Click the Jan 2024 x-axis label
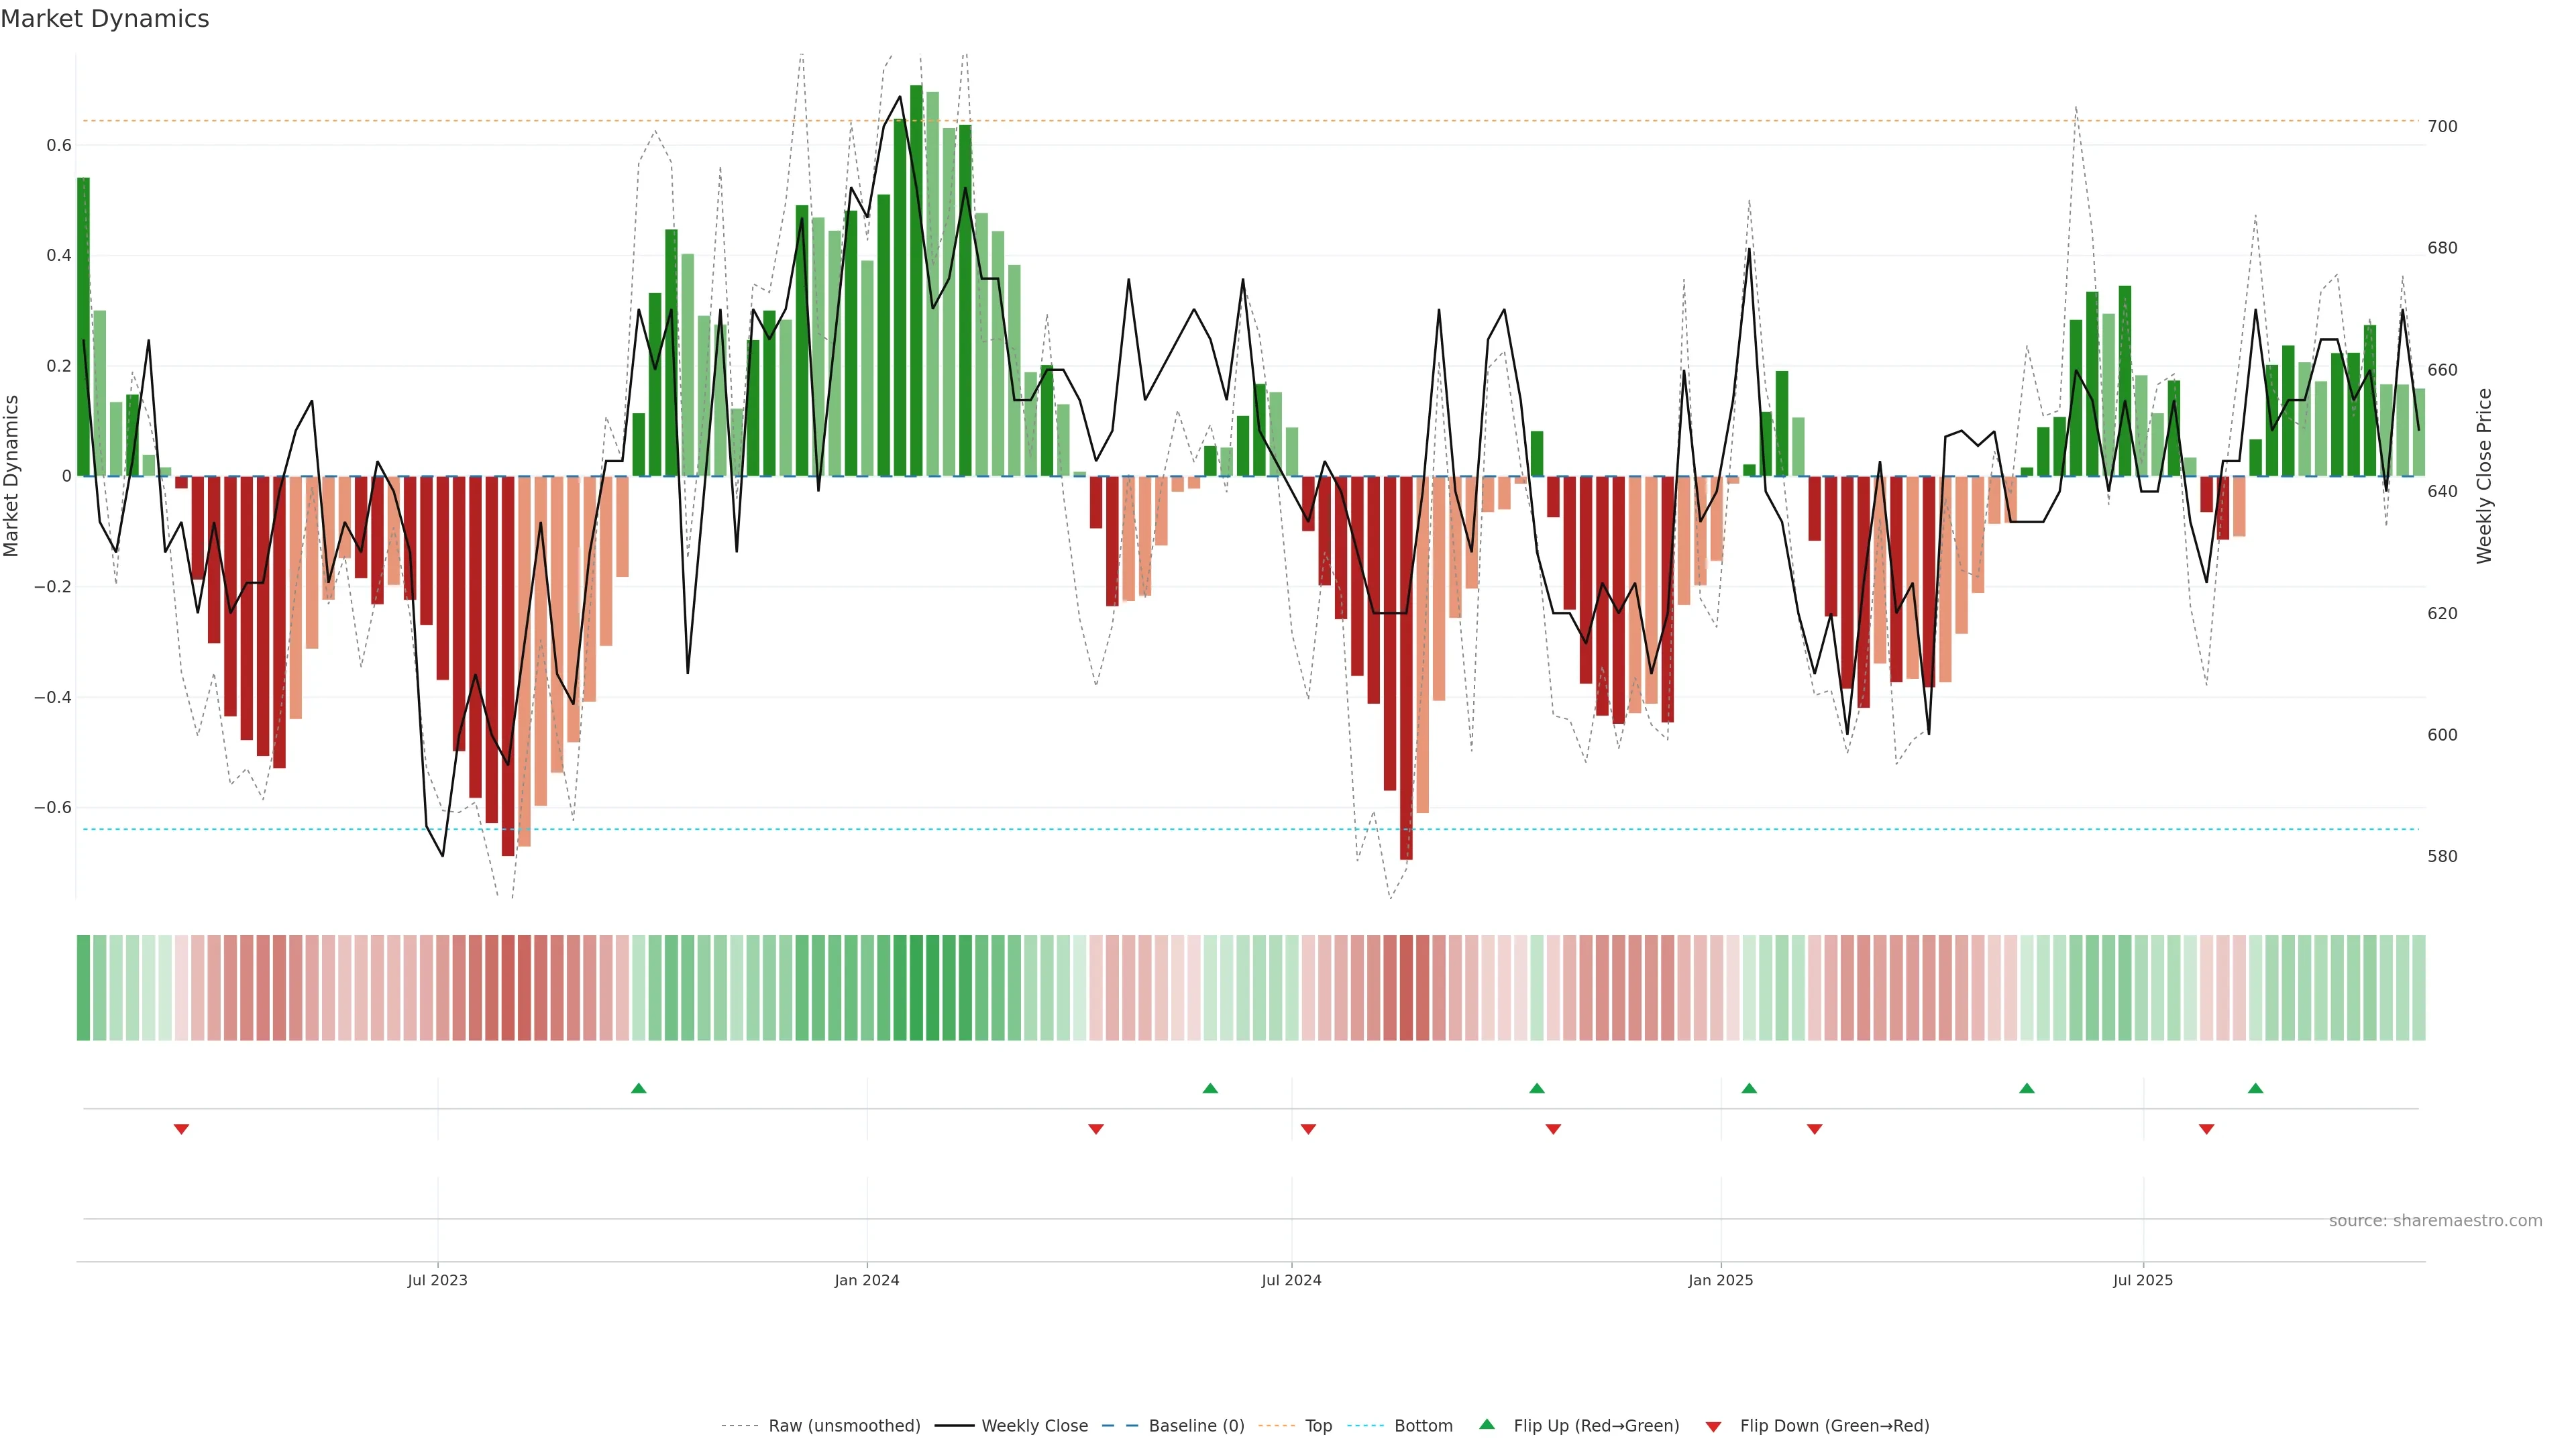Viewport: 2576px width, 1449px height. coord(867,1280)
